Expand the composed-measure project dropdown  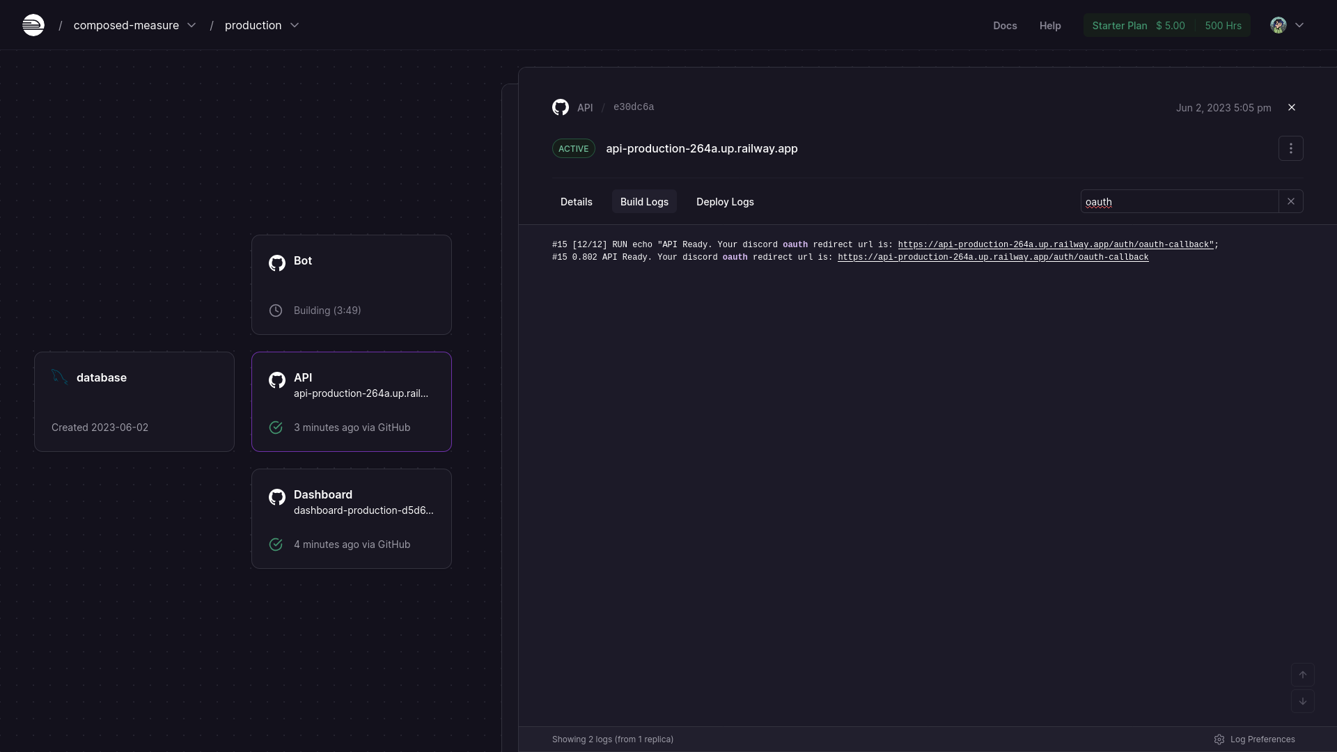[191, 25]
